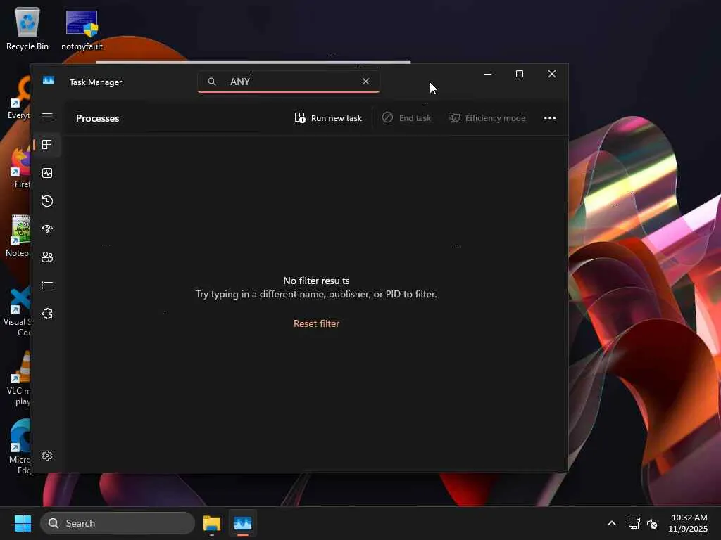The height and width of the screenshot is (540, 721).
Task: Click Run new task button
Action: [x=328, y=118]
